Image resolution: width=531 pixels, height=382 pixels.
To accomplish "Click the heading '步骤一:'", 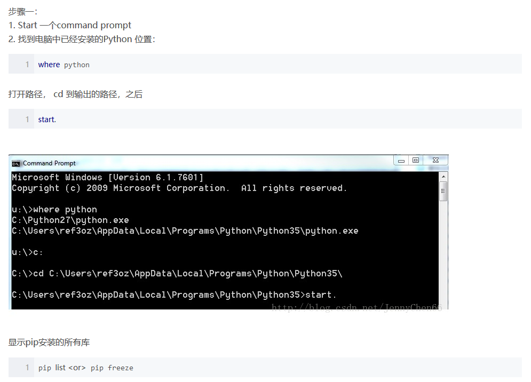I will pyautogui.click(x=23, y=12).
